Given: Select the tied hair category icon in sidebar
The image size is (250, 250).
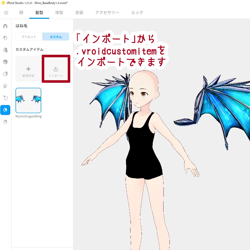Looking at the screenshot, I should (x=5, y=74).
